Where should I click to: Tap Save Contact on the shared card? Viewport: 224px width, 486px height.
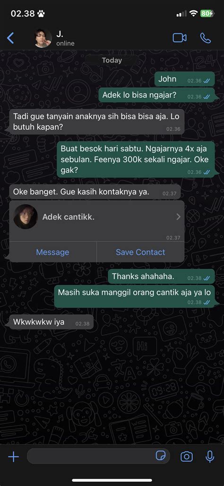[140, 252]
